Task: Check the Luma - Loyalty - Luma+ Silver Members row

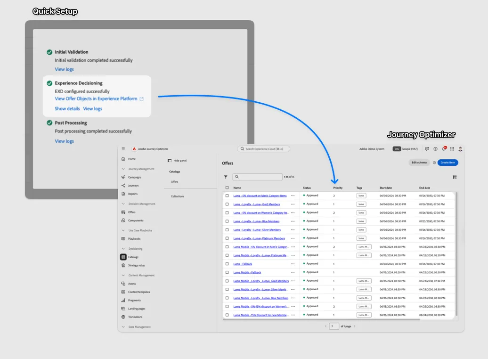Action: coord(227,230)
